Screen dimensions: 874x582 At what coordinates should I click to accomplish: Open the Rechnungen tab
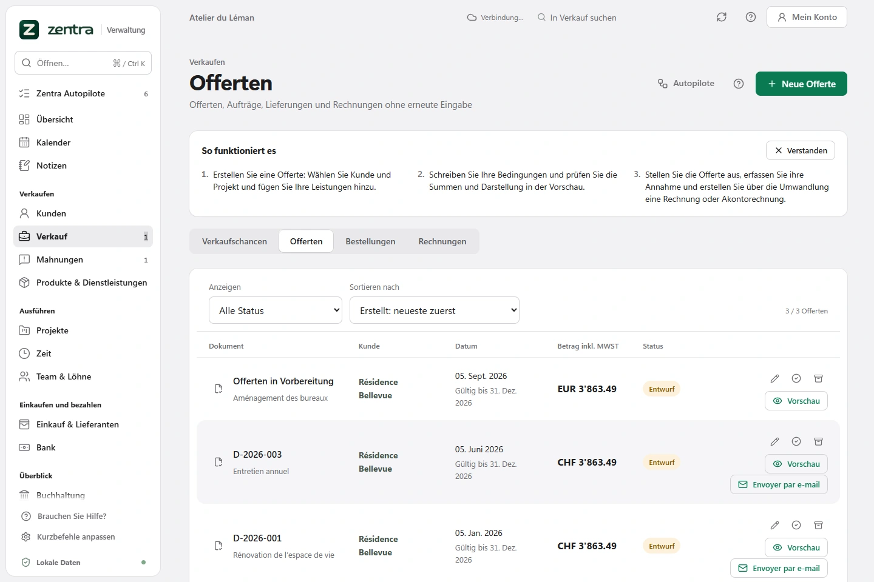coord(442,241)
